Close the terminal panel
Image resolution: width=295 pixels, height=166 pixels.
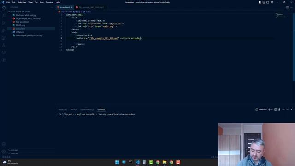[291, 110]
